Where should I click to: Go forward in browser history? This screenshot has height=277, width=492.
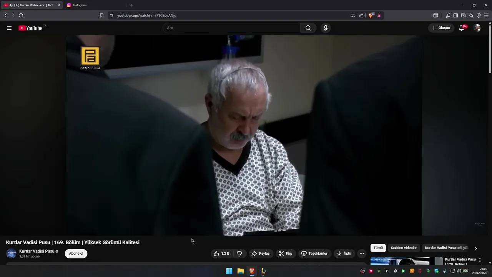coord(13,15)
